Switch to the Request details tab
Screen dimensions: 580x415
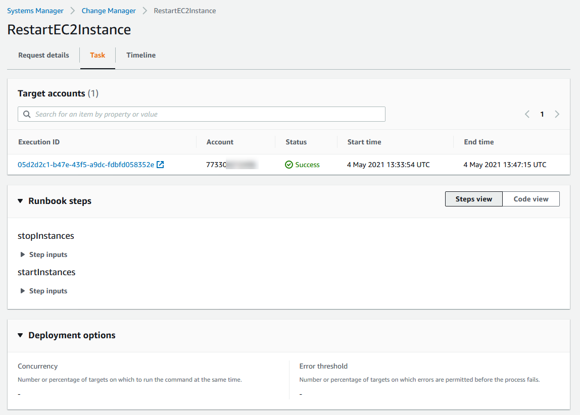pos(43,55)
